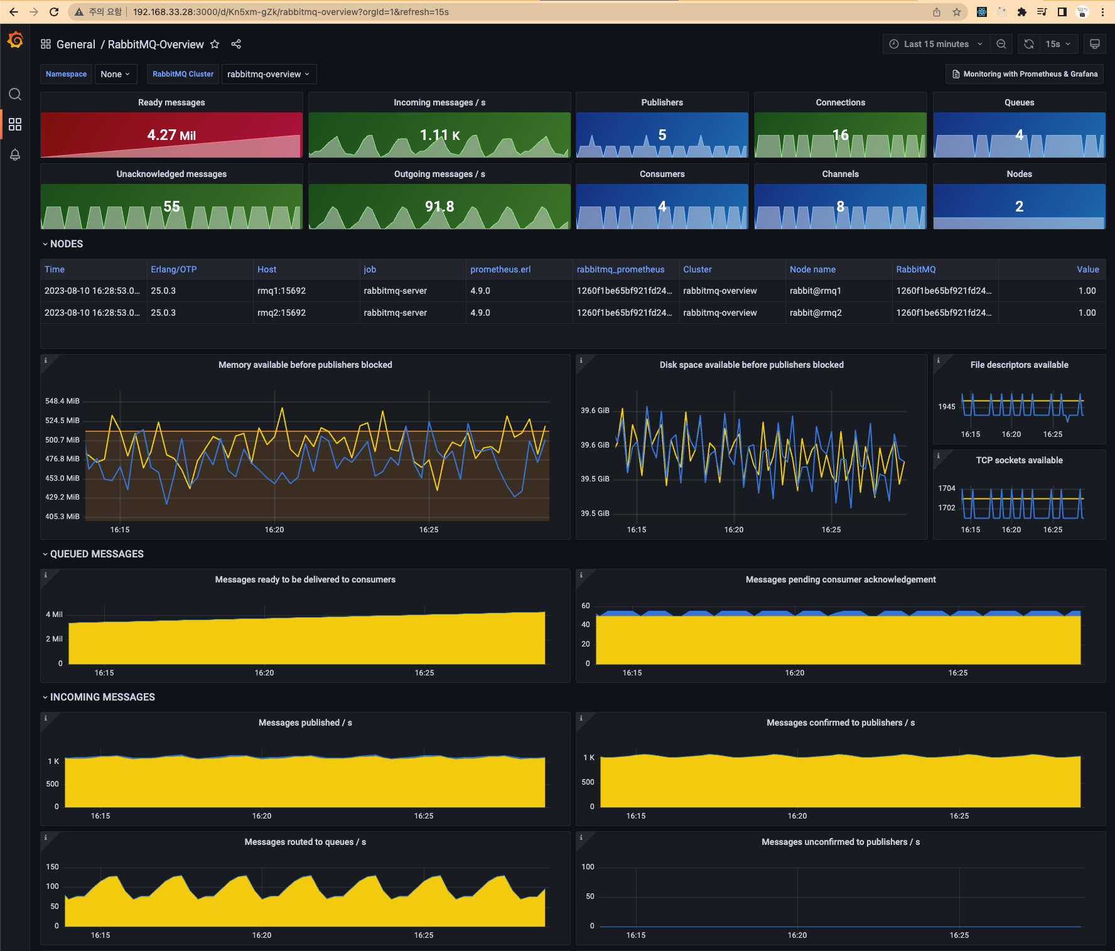Open the Incoming messages / s panel title
Viewport: 1115px width, 951px height.
point(439,102)
